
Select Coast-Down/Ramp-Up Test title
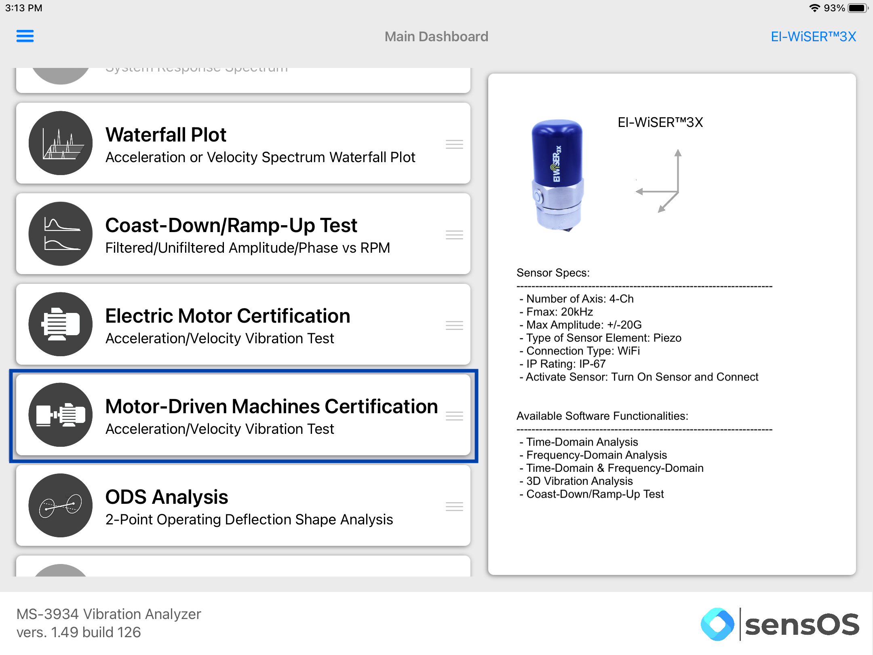tap(231, 225)
